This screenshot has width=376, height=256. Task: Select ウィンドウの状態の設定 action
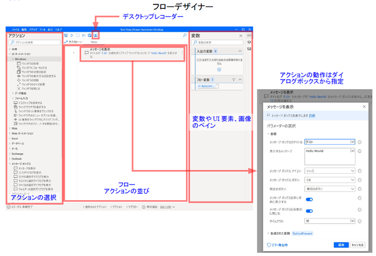pyautogui.click(x=32, y=72)
